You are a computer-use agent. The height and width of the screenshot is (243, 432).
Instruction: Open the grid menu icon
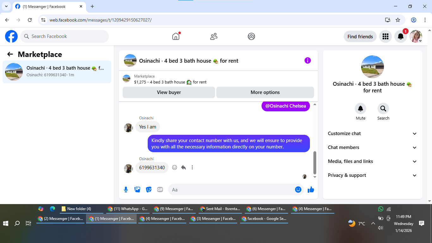385,36
